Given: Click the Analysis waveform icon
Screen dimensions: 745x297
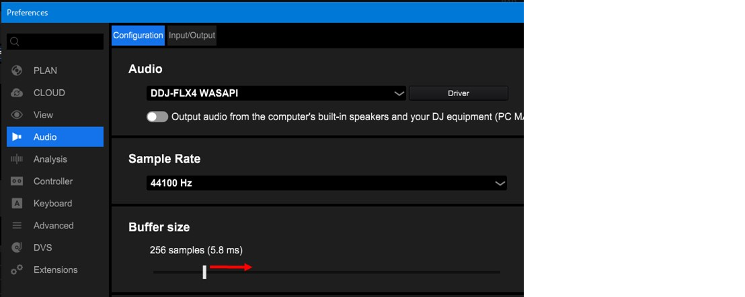Looking at the screenshot, I should (17, 159).
